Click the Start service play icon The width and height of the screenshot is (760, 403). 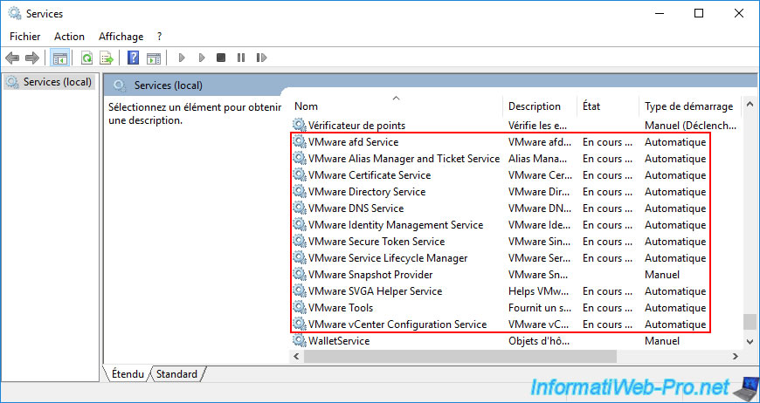pos(182,58)
